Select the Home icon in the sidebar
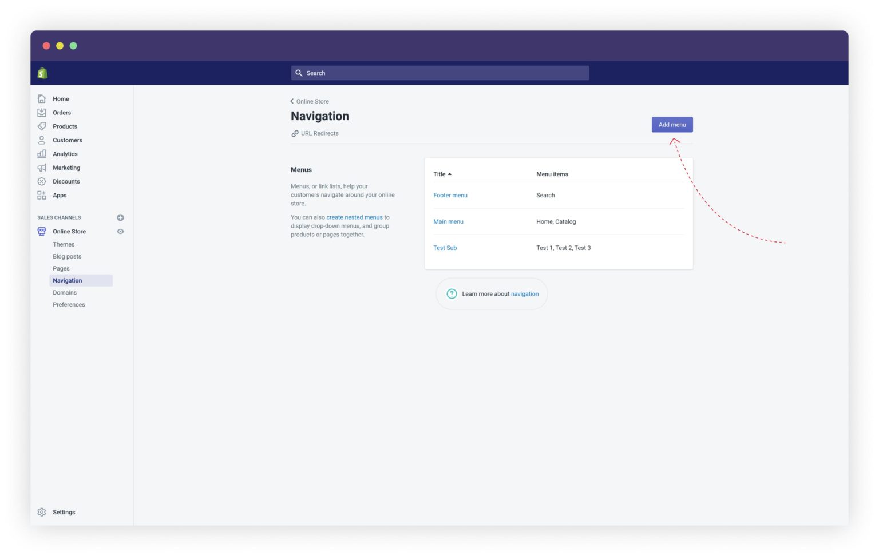The height and width of the screenshot is (556, 879). click(x=42, y=98)
